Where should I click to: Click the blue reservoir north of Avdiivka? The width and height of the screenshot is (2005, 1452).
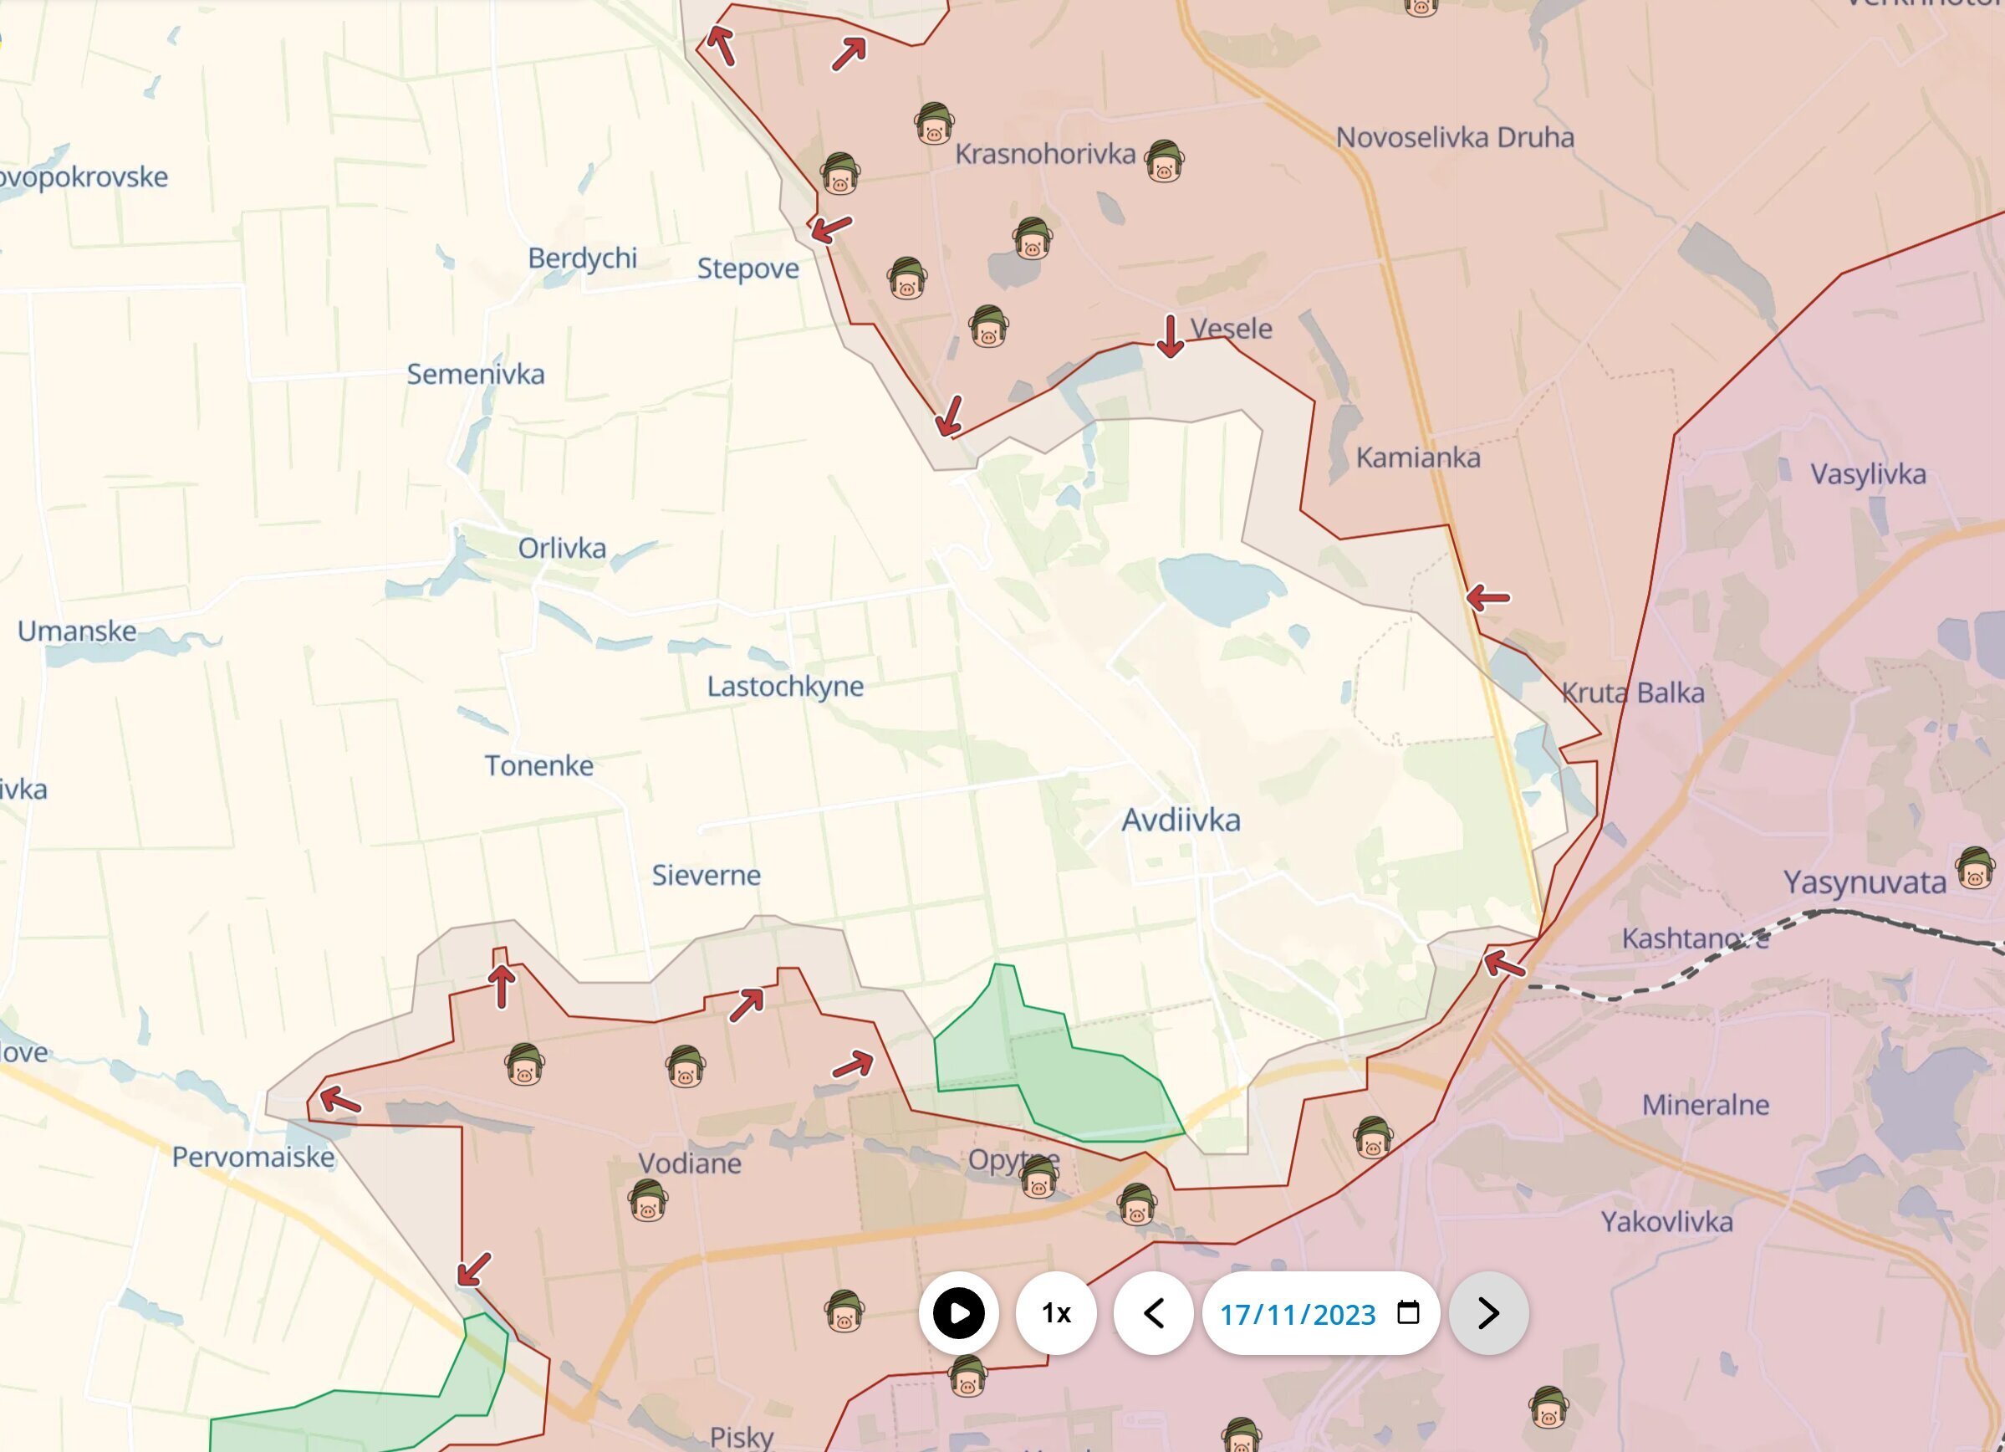tap(1222, 588)
